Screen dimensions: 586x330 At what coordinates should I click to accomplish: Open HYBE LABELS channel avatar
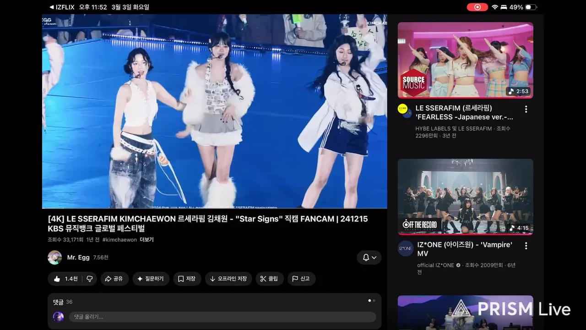point(406,111)
